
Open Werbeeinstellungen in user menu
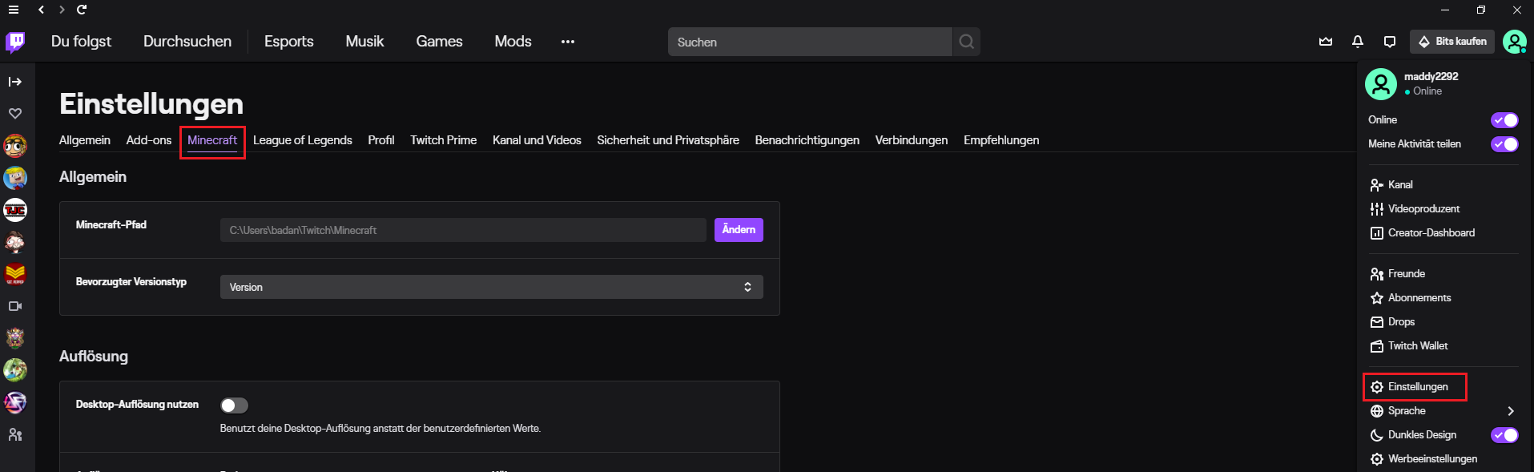[1423, 459]
